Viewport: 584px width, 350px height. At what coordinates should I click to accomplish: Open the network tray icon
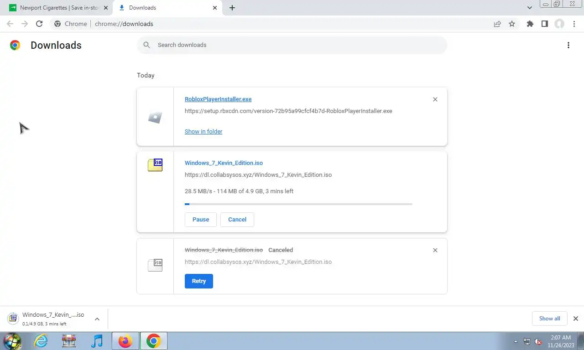[x=527, y=341]
